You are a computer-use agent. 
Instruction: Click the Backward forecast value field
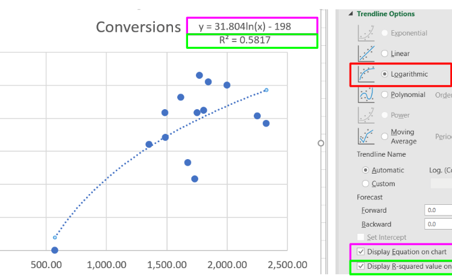pos(437,224)
